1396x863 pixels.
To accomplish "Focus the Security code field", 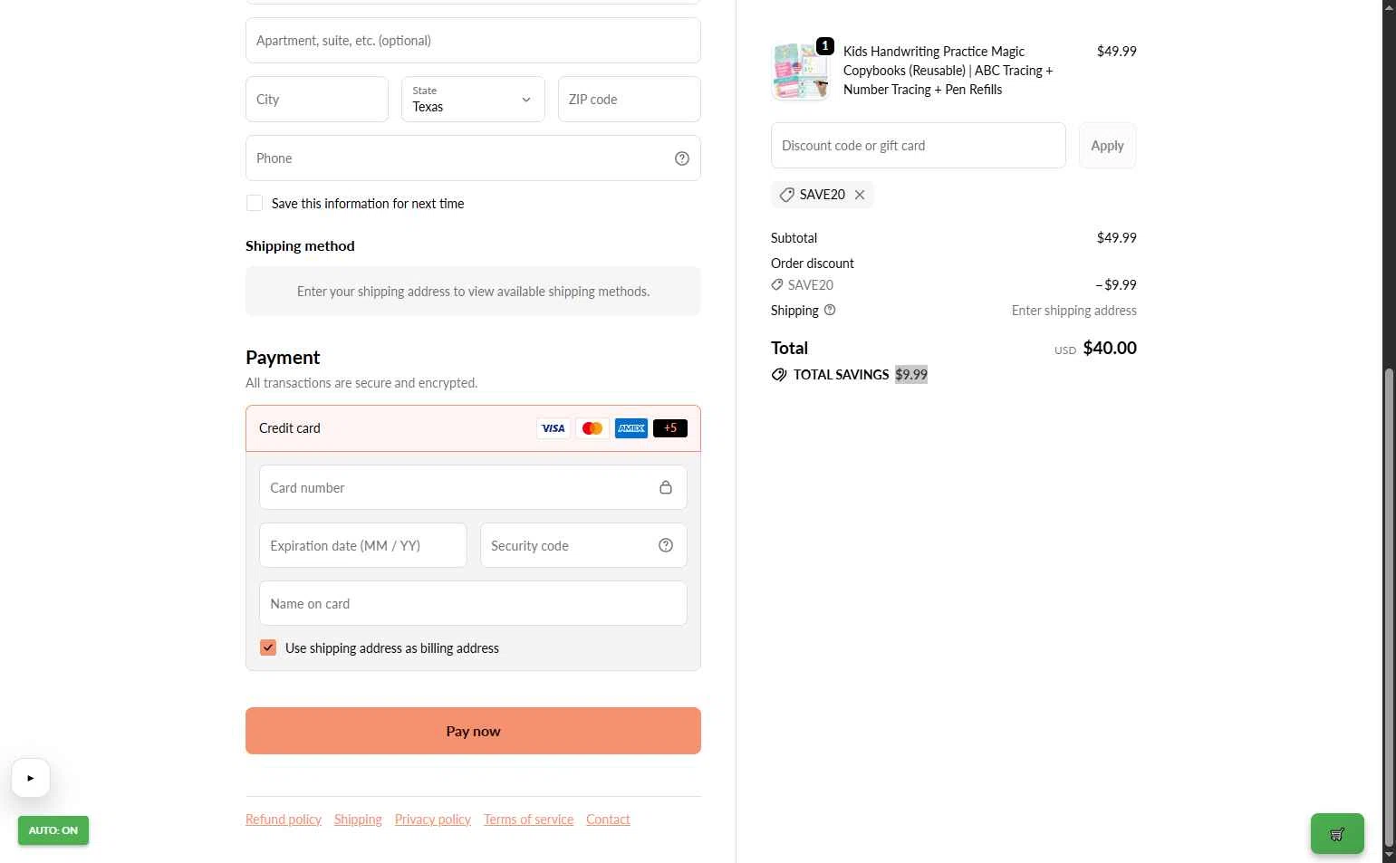I will click(583, 545).
